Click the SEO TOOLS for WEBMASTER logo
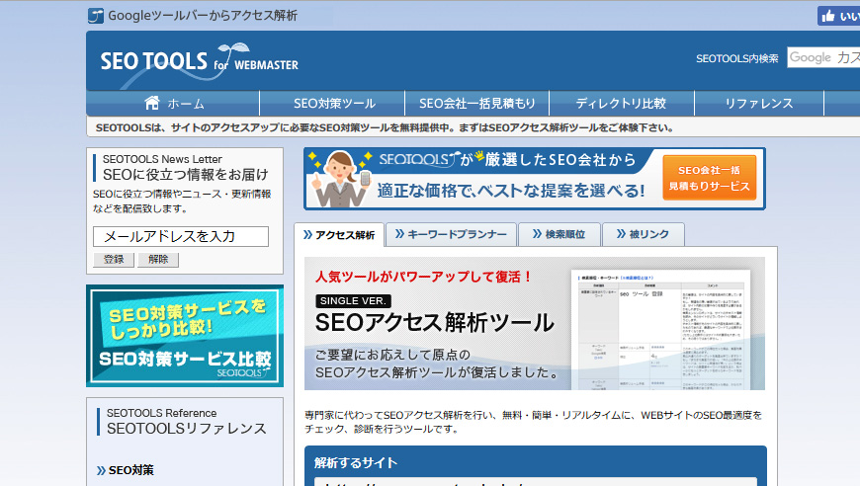 coord(198,60)
